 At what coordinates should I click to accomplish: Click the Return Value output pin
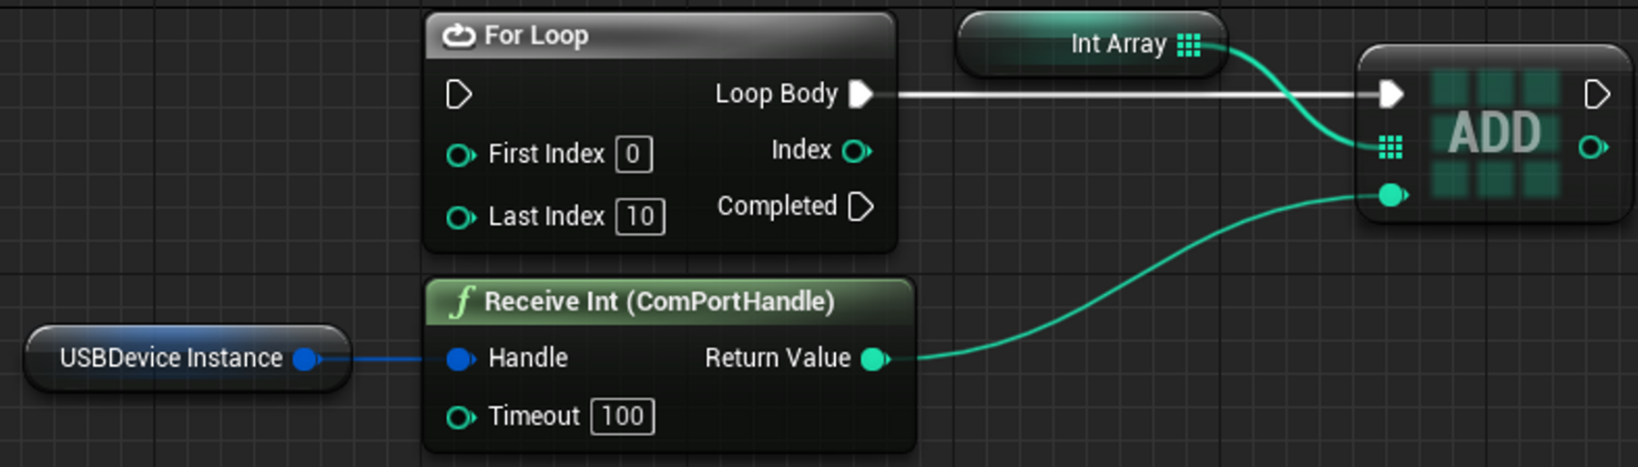[874, 360]
